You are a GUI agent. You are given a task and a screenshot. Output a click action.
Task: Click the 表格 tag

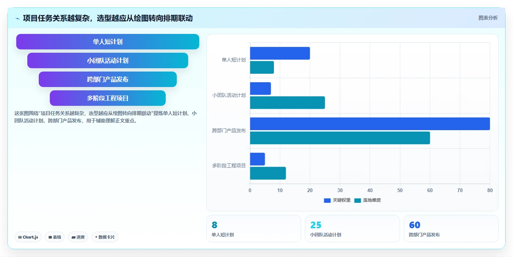(55, 237)
